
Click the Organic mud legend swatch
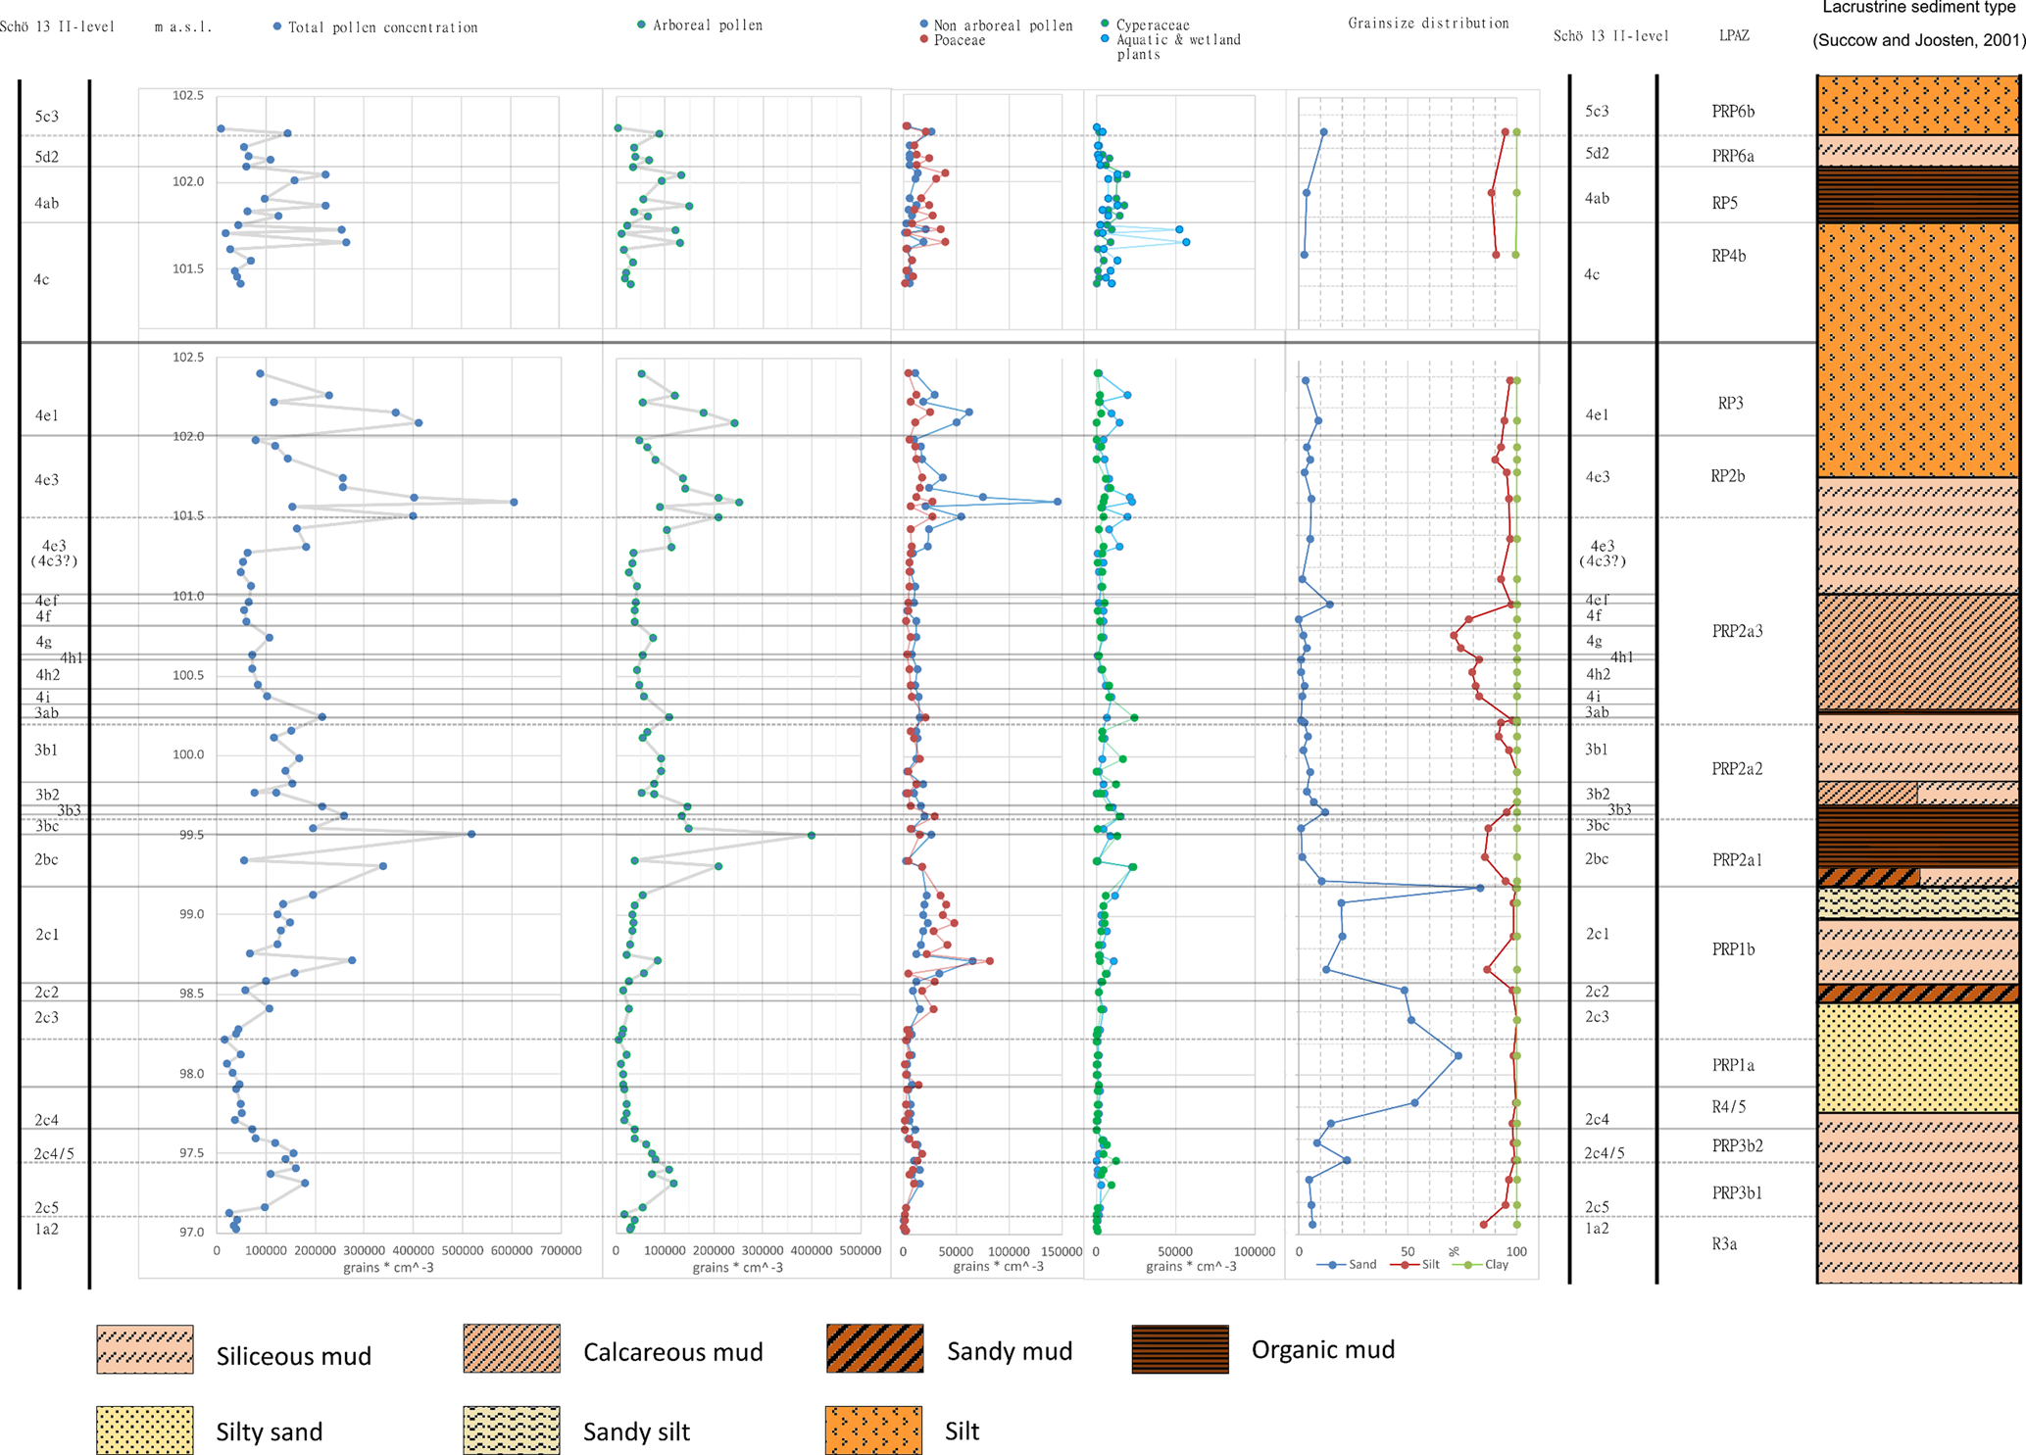click(1179, 1348)
